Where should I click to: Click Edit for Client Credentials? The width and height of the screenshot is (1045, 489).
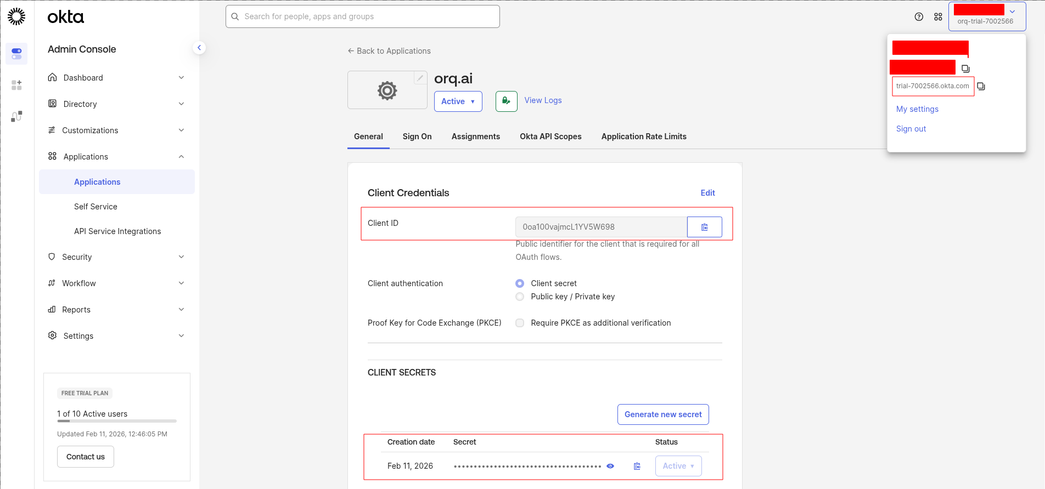pos(707,193)
